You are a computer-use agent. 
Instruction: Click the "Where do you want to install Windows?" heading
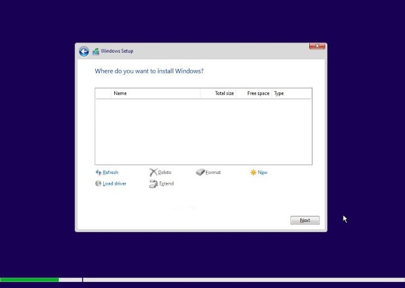click(x=149, y=71)
